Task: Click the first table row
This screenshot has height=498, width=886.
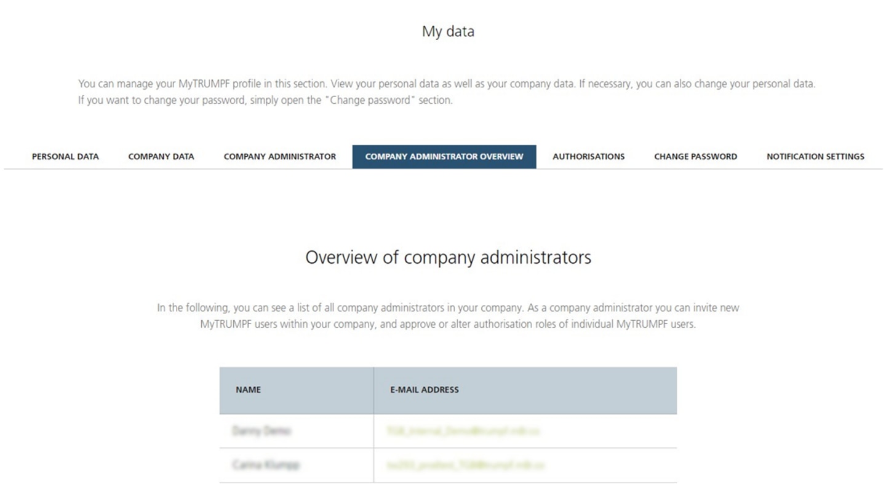Action: [x=448, y=431]
